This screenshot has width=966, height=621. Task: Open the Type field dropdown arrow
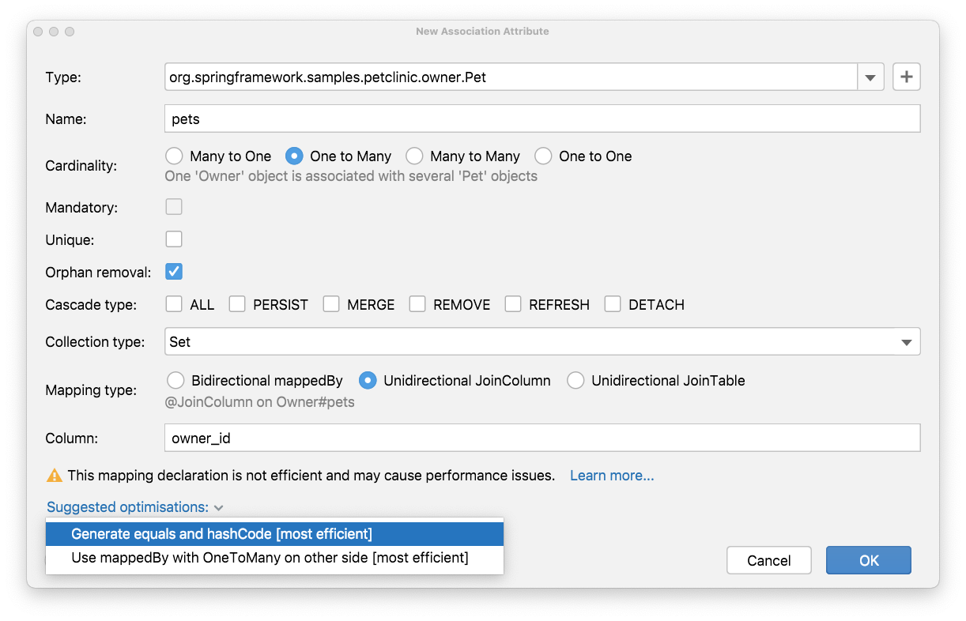(870, 77)
